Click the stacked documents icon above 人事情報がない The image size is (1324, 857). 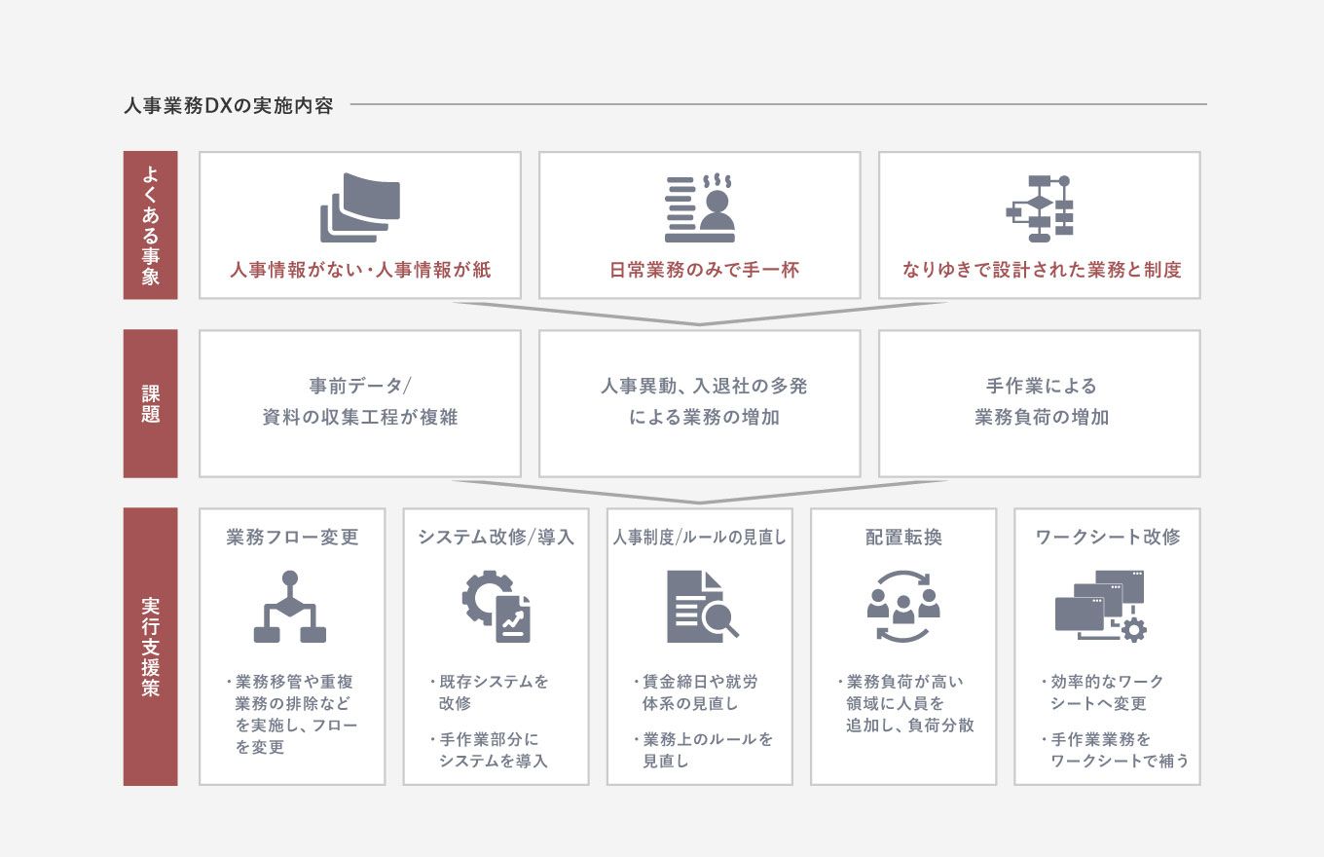pos(359,207)
